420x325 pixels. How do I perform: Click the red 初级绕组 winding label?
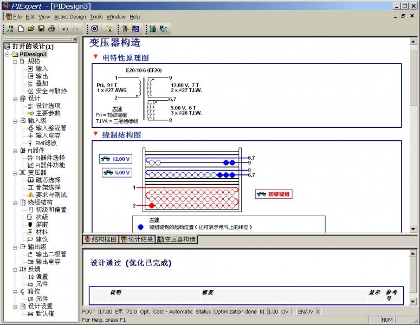point(274,194)
